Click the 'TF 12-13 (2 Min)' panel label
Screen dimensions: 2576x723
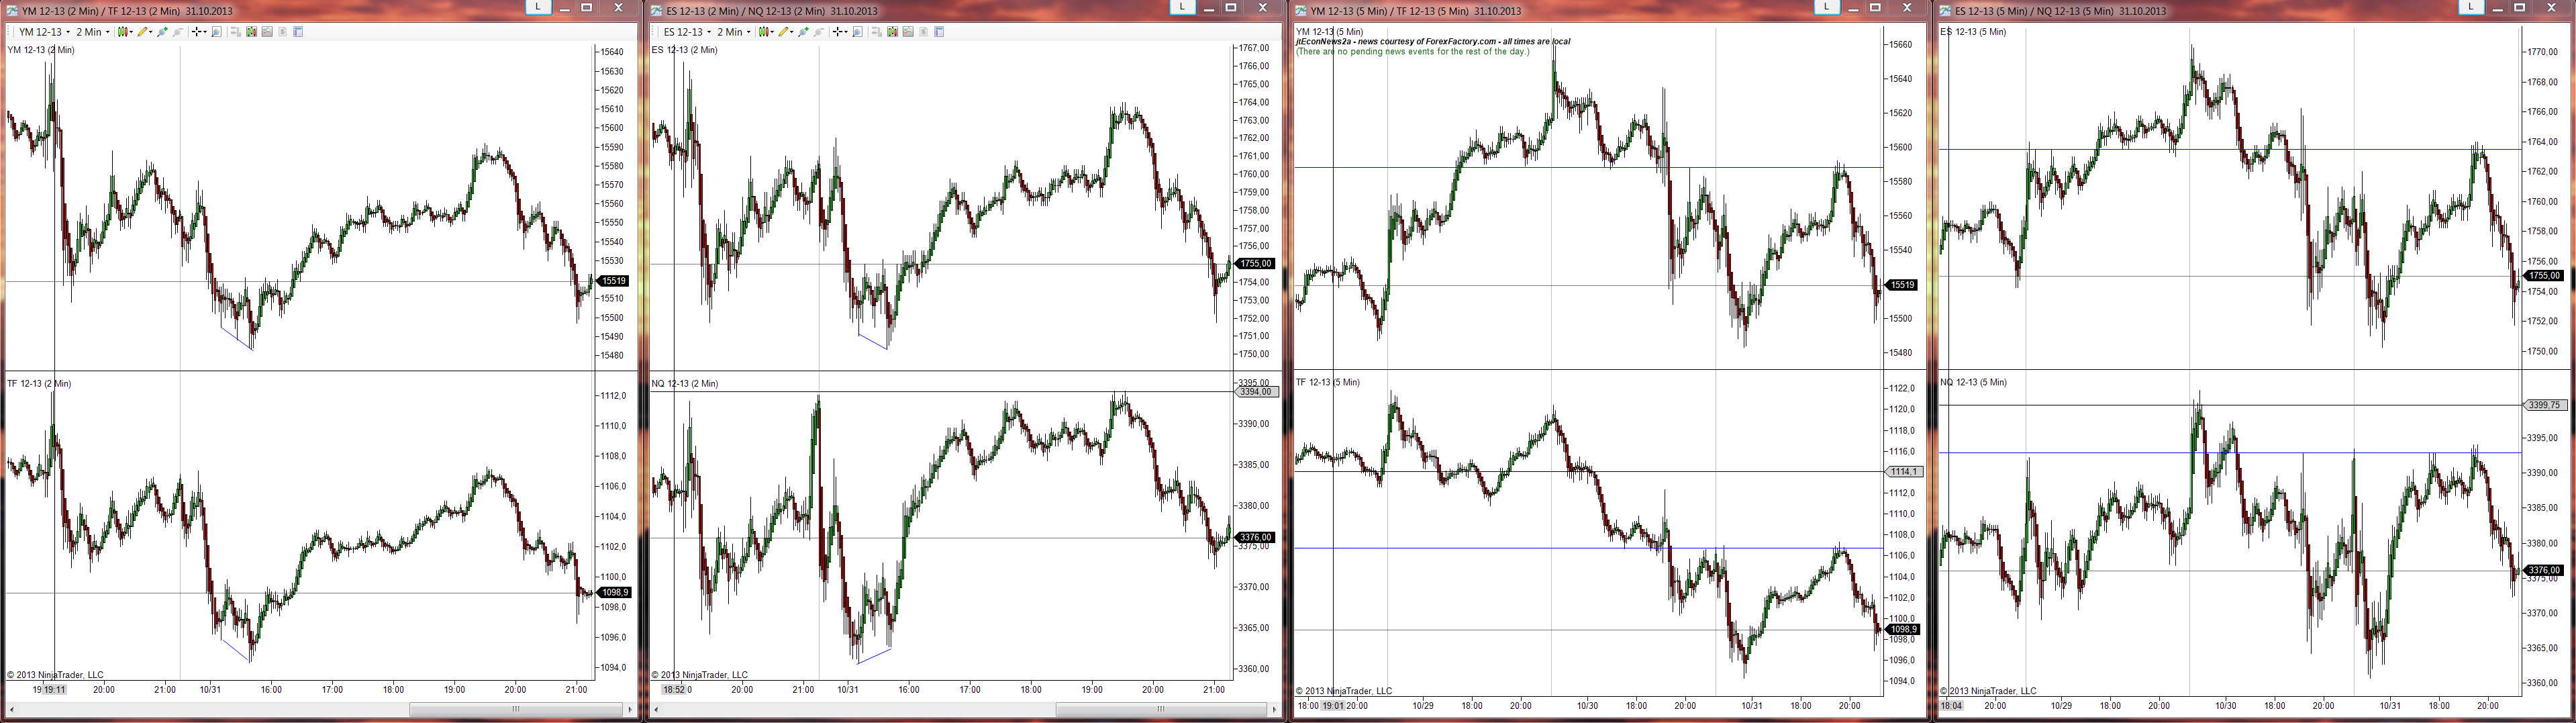(39, 383)
